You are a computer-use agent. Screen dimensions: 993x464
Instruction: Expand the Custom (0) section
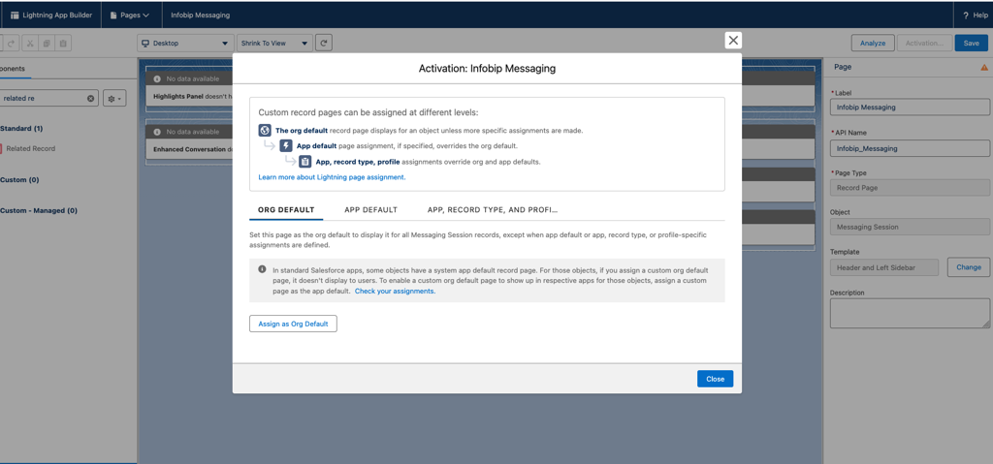pyautogui.click(x=19, y=180)
